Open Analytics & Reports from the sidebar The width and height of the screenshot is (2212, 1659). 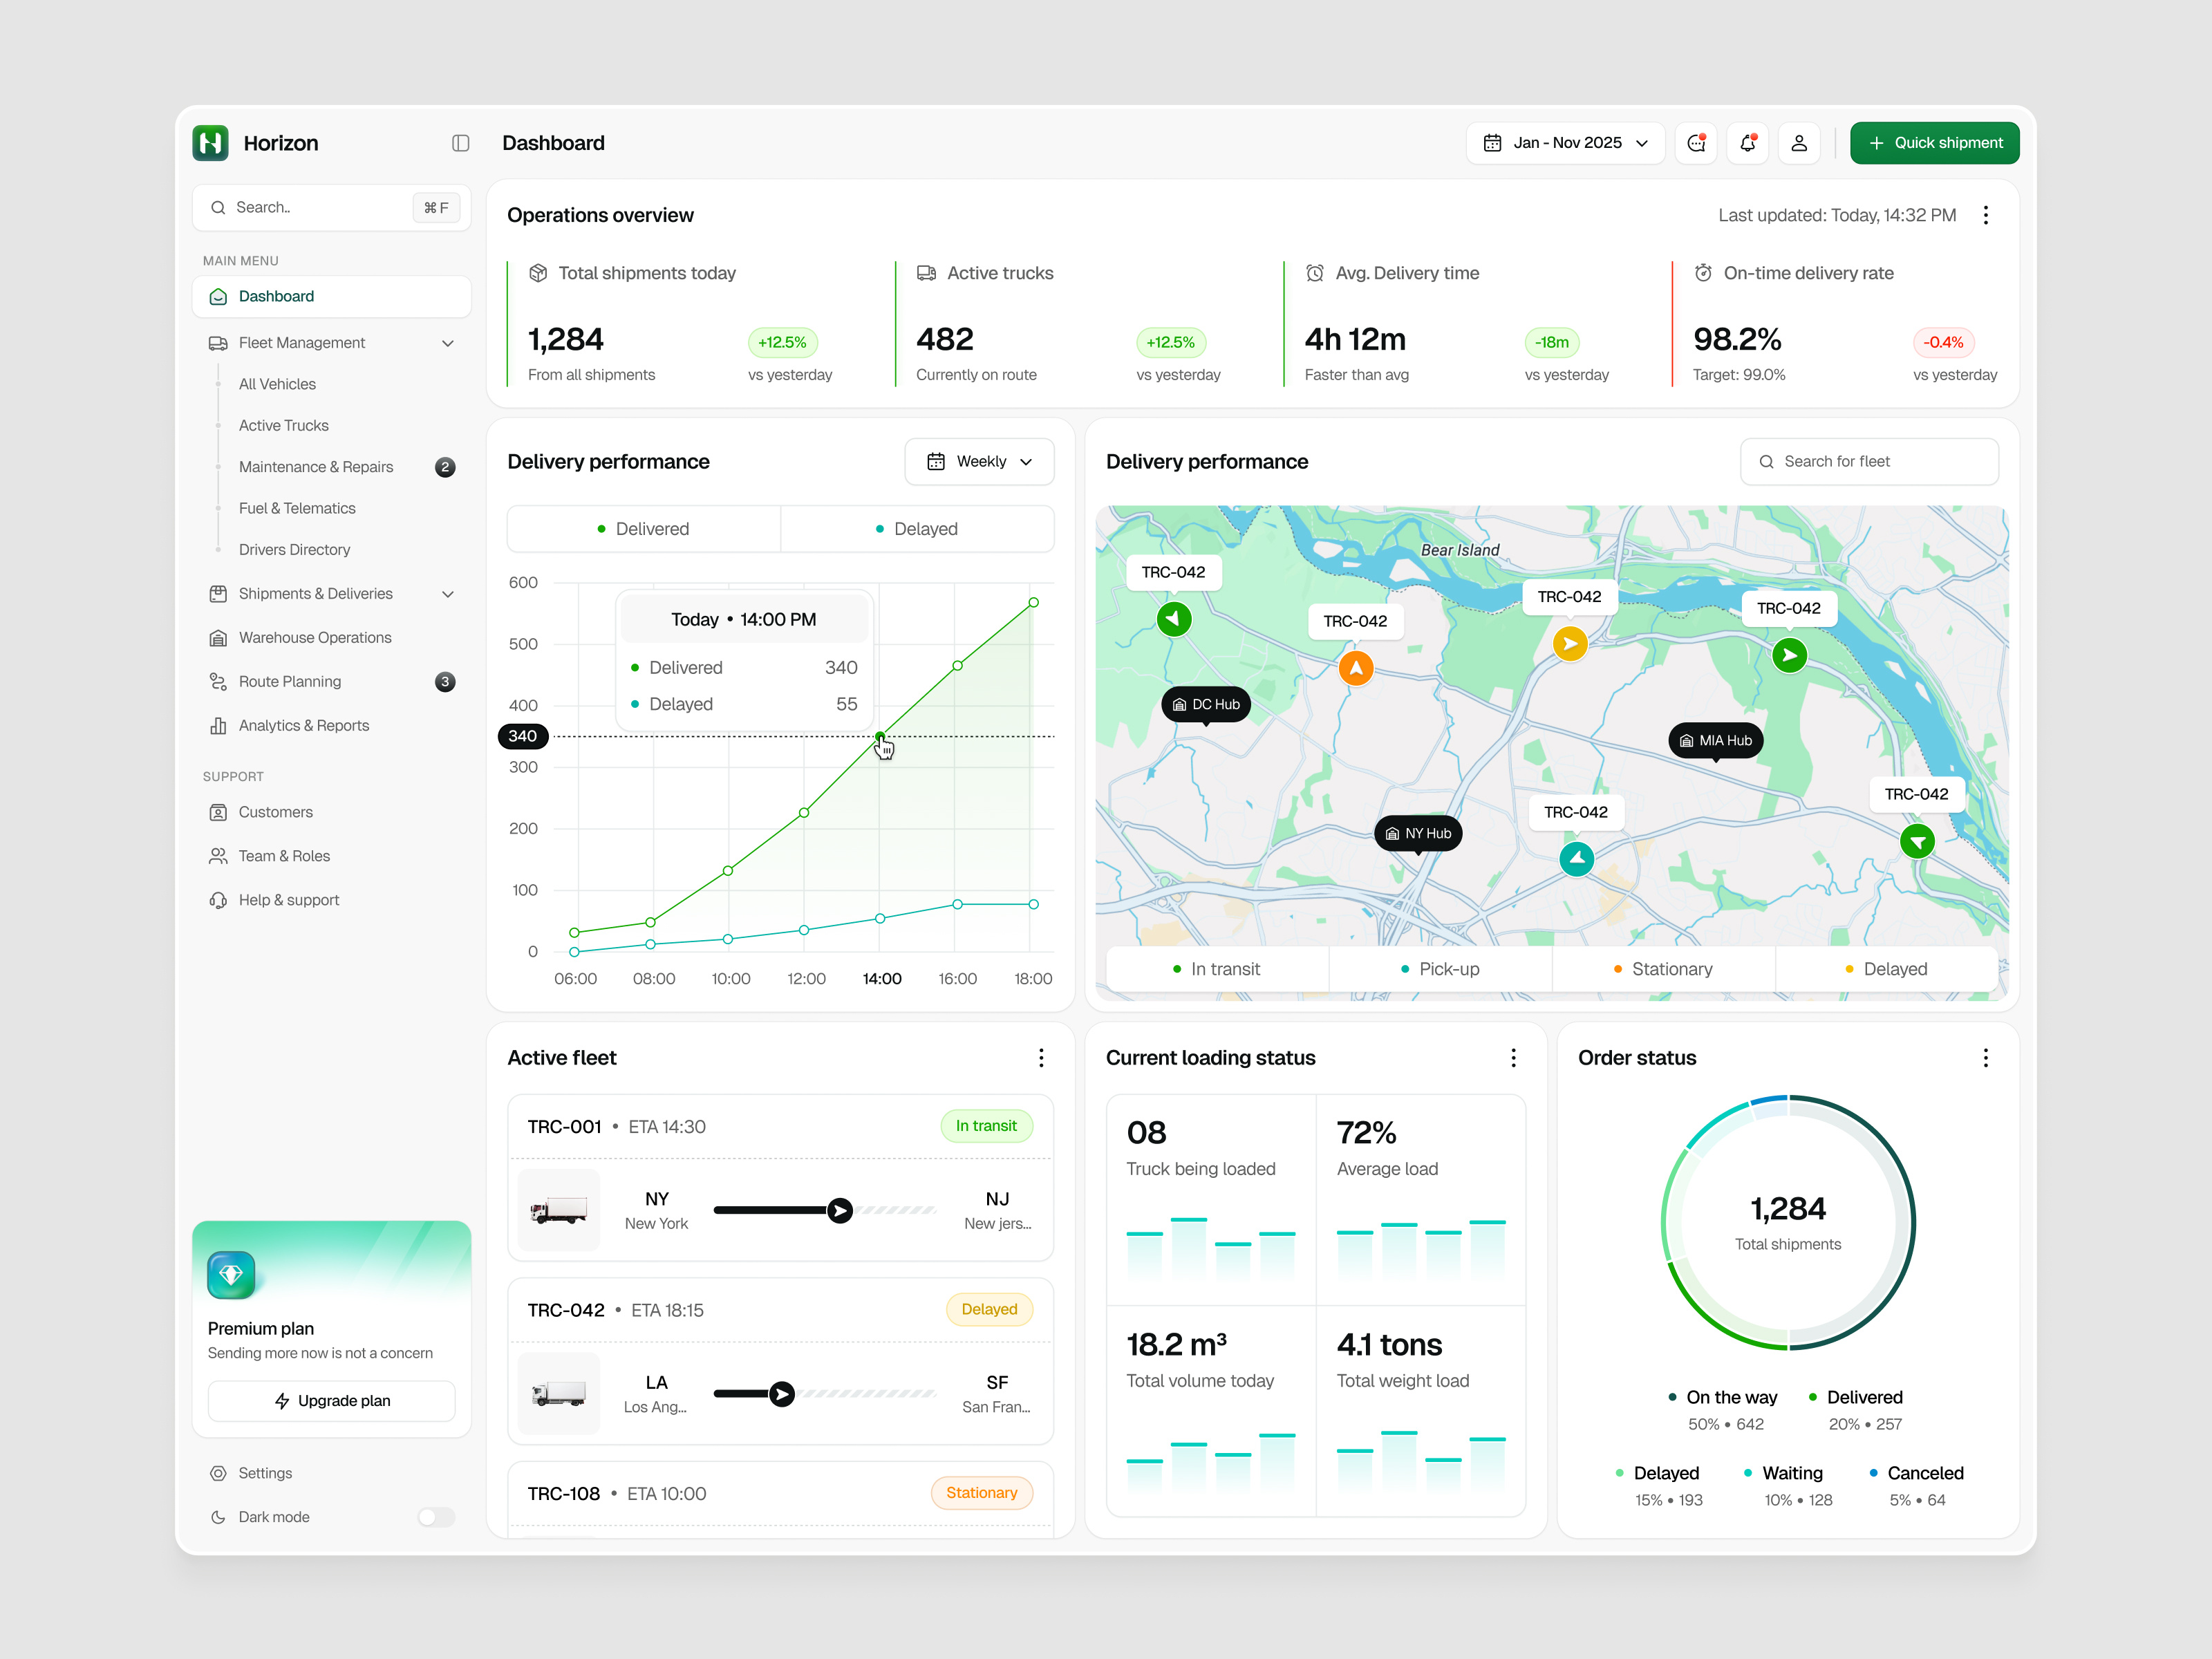(x=303, y=725)
